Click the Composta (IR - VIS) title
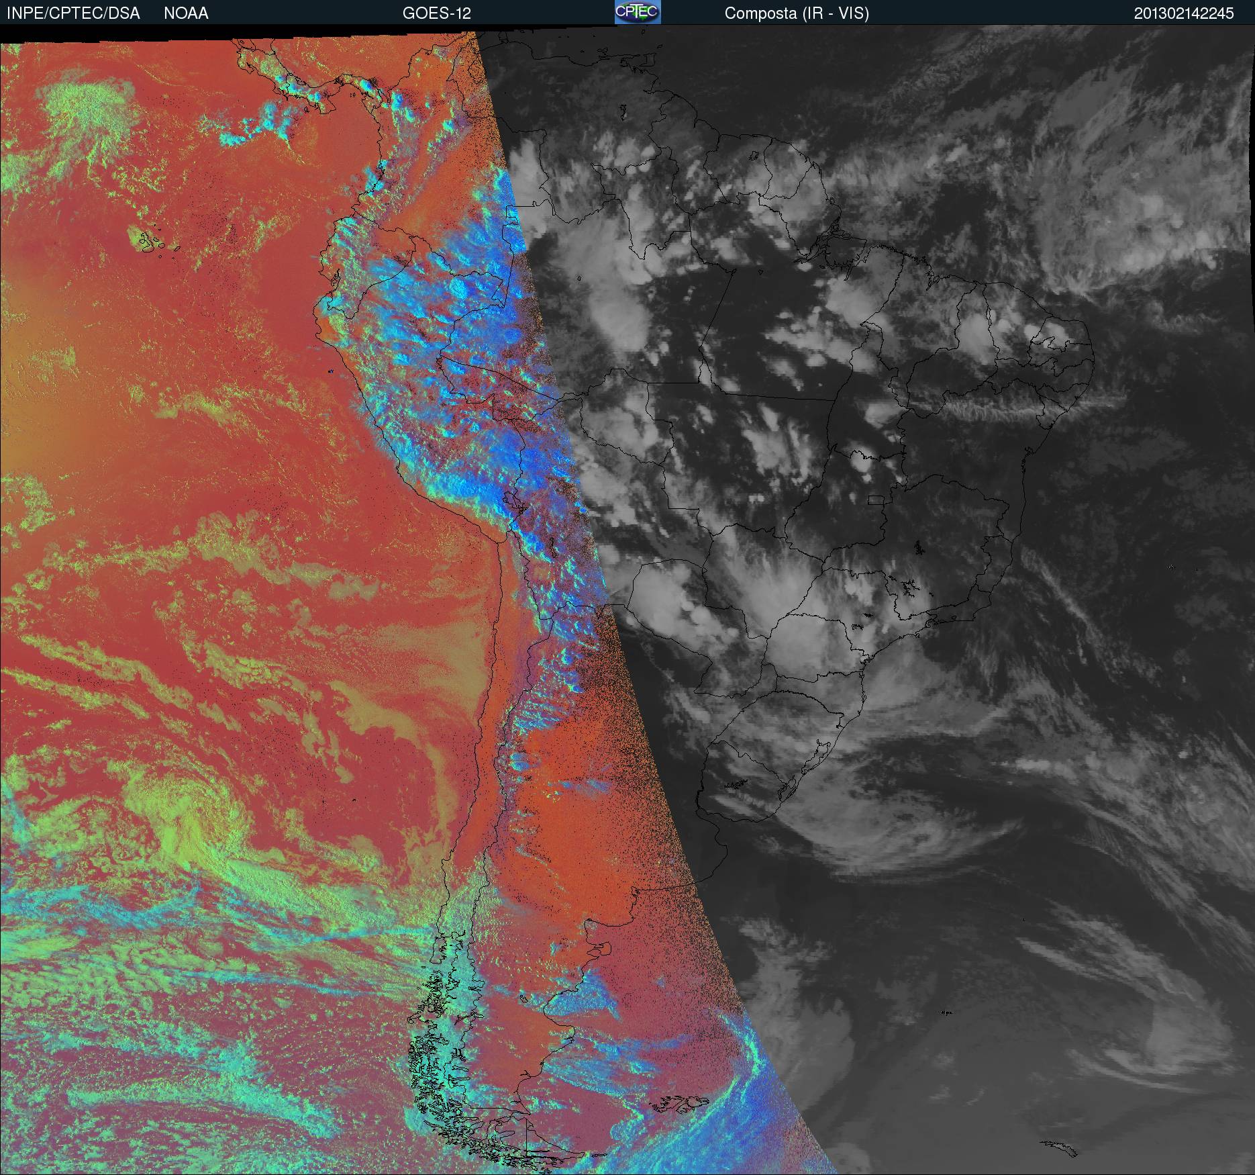This screenshot has width=1255, height=1175. [797, 13]
